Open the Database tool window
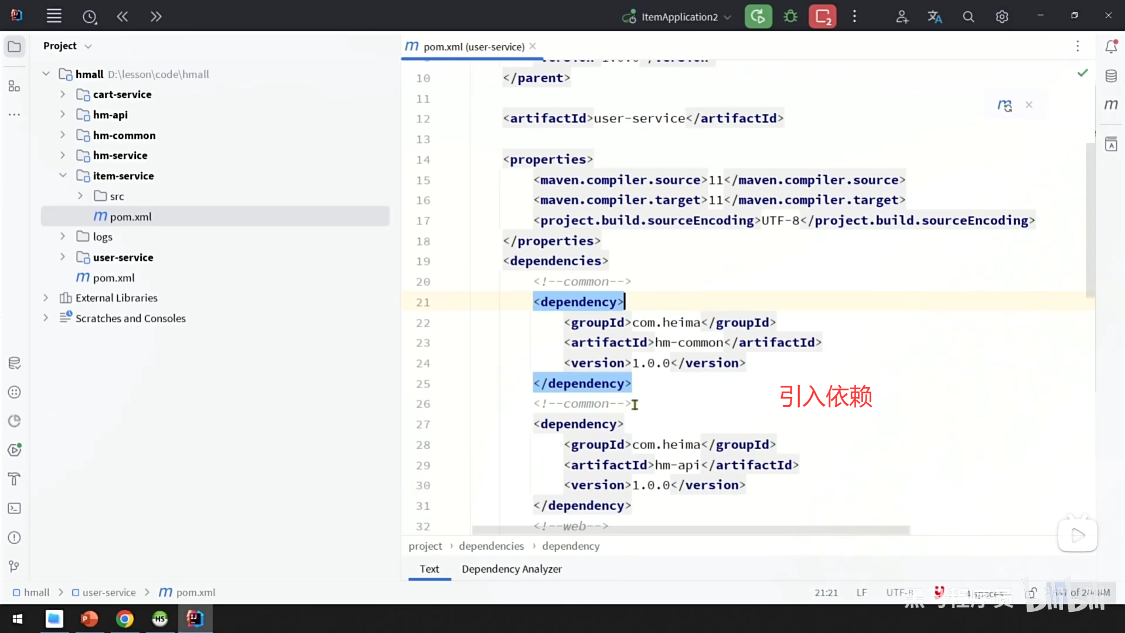Image resolution: width=1125 pixels, height=633 pixels. 1111,76
